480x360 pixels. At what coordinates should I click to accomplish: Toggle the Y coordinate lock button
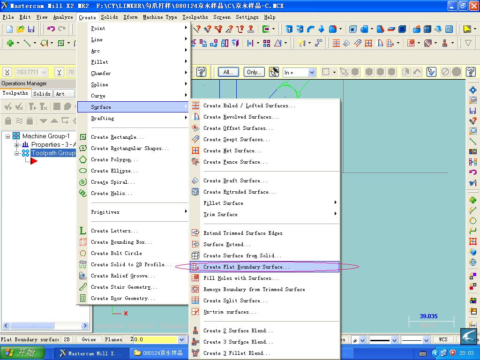tap(60, 72)
